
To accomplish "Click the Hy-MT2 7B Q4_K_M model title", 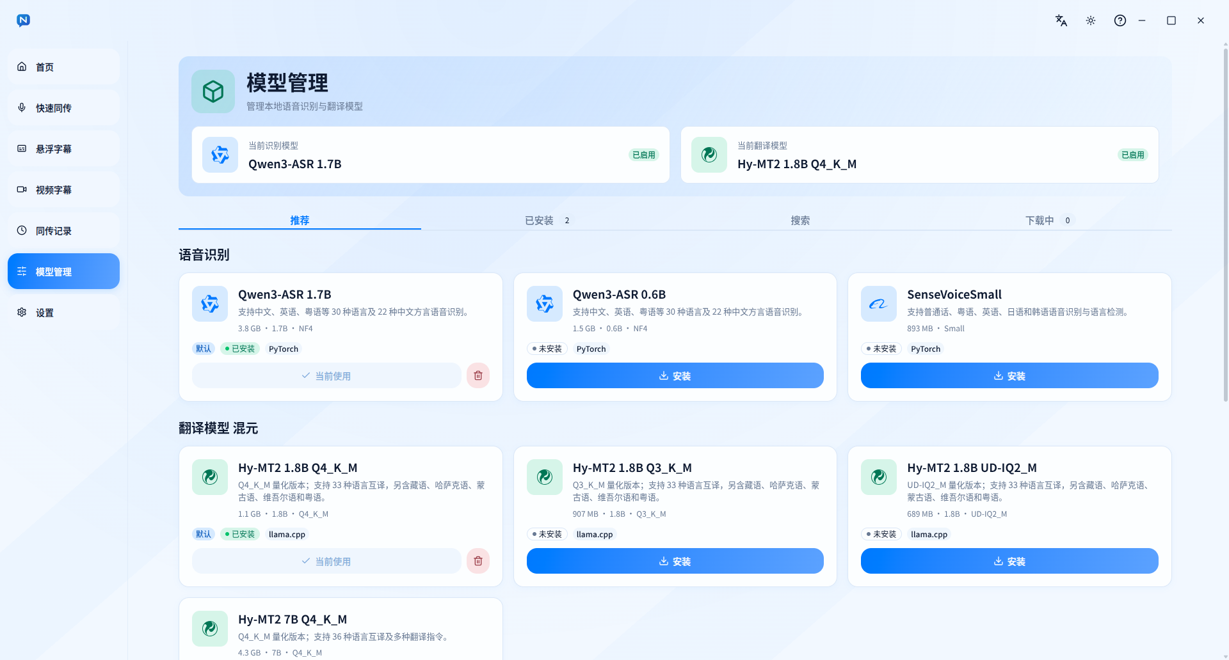I will [x=293, y=619].
